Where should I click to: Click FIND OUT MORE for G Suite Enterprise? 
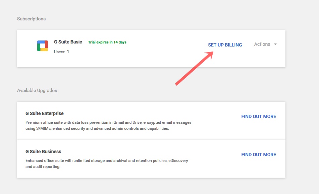point(259,116)
